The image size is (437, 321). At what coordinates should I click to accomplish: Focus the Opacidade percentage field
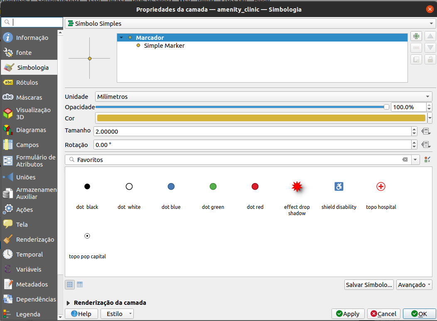pyautogui.click(x=409, y=107)
